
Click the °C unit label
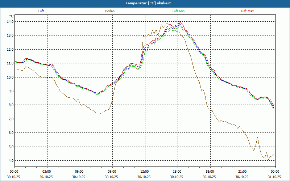pyautogui.click(x=12, y=16)
